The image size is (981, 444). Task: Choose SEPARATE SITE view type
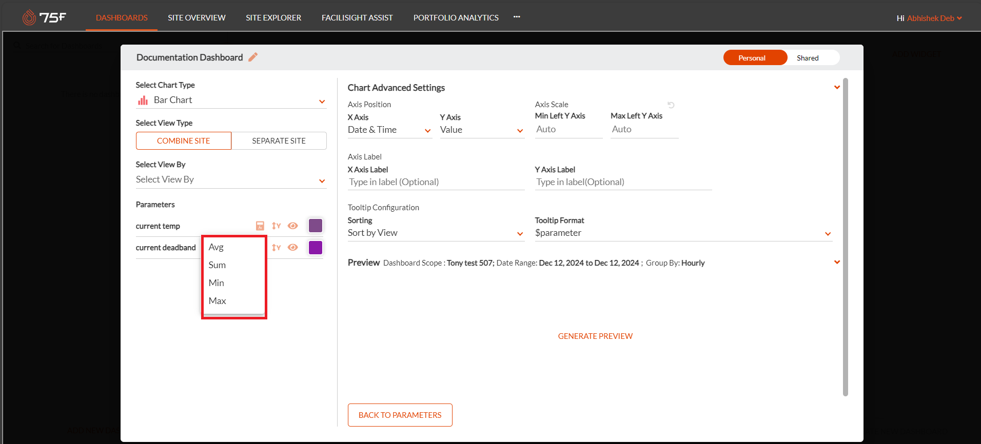pos(279,140)
